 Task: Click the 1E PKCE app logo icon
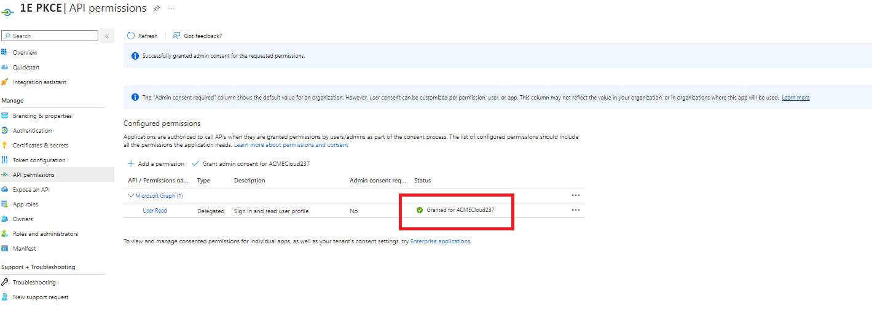coord(8,12)
